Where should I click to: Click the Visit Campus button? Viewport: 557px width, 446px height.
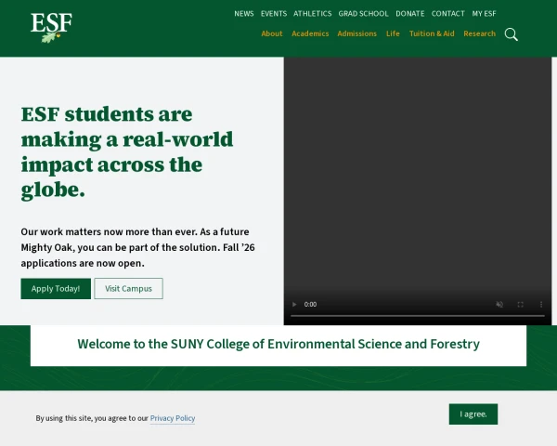click(129, 288)
